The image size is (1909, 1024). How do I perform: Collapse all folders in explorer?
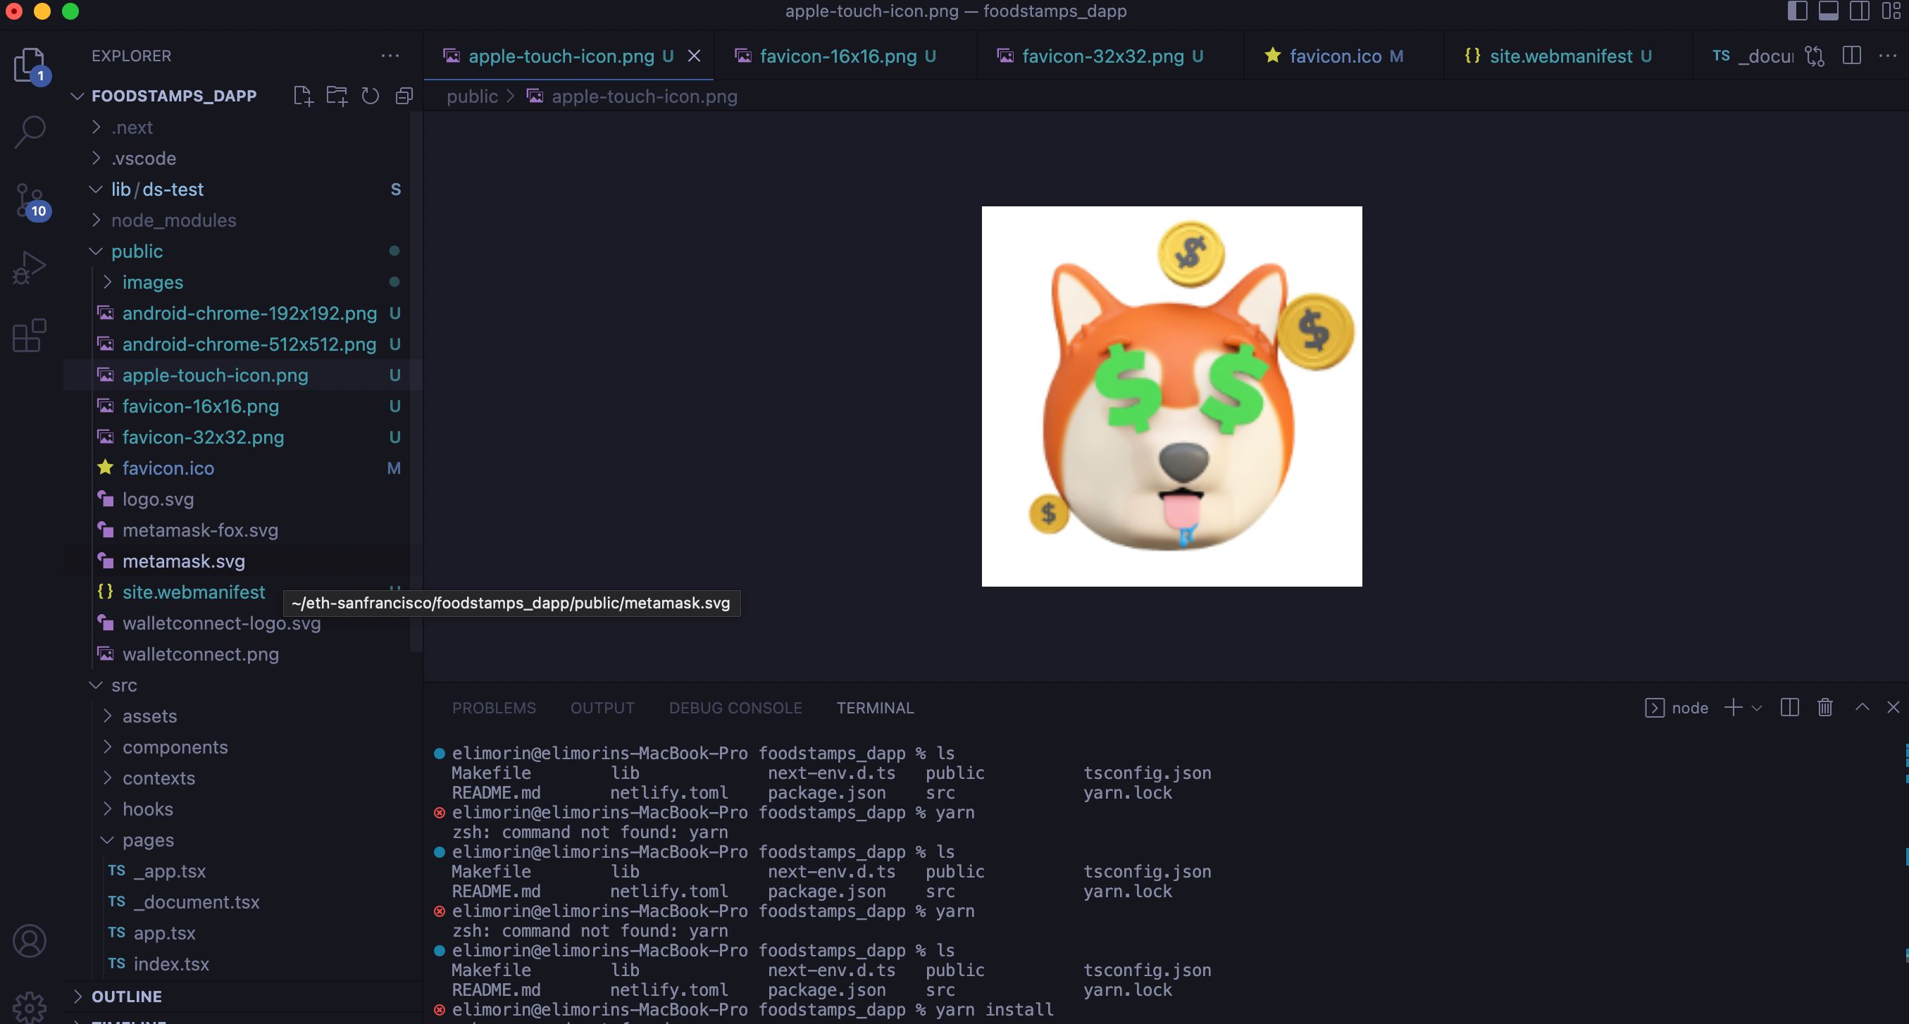pos(404,96)
